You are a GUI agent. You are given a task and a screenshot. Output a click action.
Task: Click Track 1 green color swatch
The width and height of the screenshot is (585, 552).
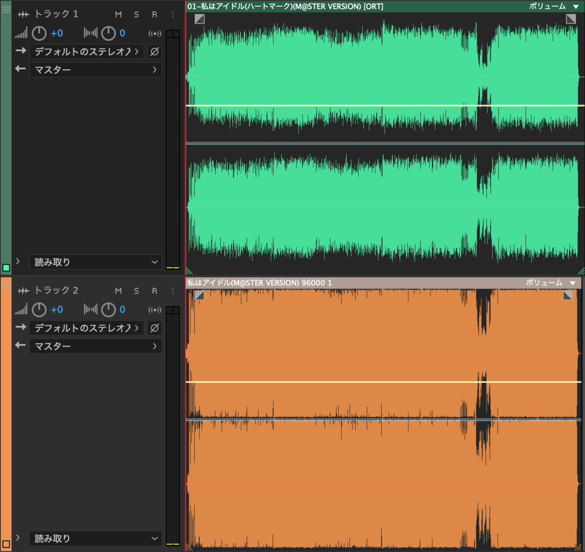point(6,267)
